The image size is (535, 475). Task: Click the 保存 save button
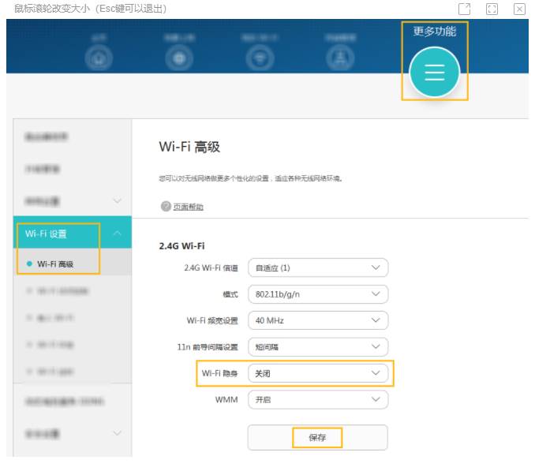click(x=317, y=438)
